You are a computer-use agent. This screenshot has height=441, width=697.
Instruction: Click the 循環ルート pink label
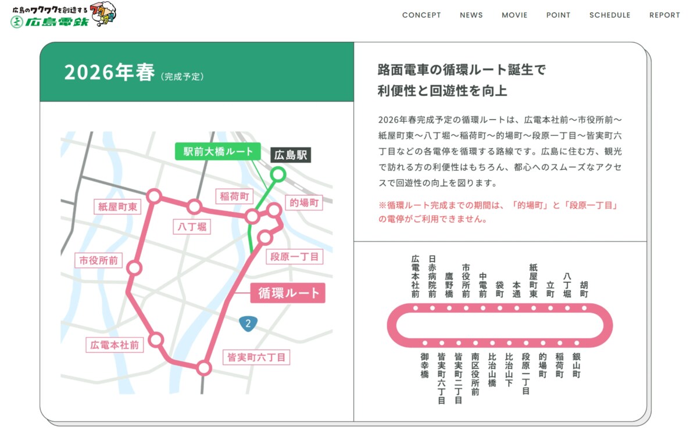[x=288, y=293]
